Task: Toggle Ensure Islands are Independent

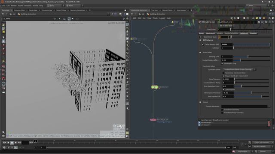Action: (x=223, y=76)
